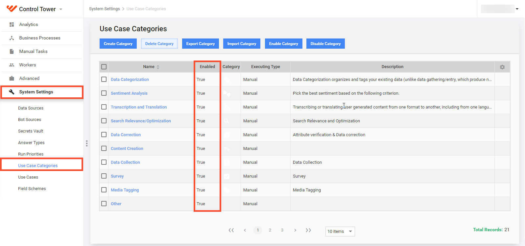Image resolution: width=525 pixels, height=246 pixels.
Task: Open the 10 items page size dropdown
Action: click(x=340, y=231)
